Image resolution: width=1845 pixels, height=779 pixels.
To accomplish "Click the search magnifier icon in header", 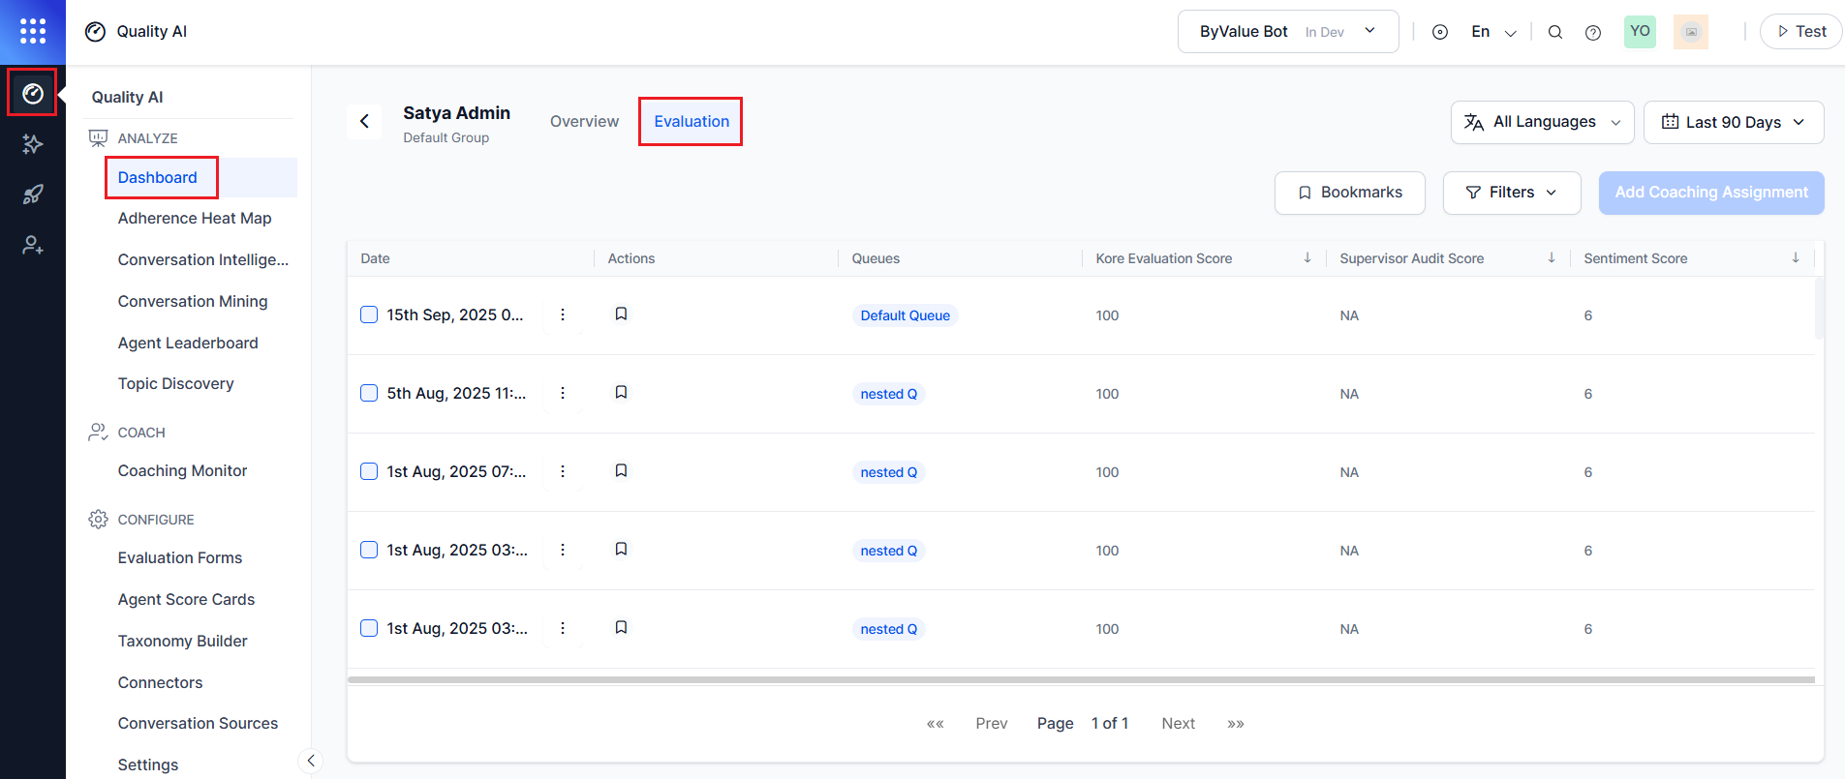I will click(x=1555, y=32).
